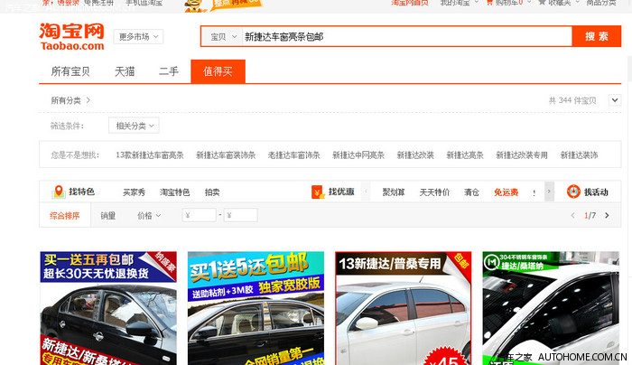
Task: Click the 找优惠 coupon icon
Action: tap(317, 192)
